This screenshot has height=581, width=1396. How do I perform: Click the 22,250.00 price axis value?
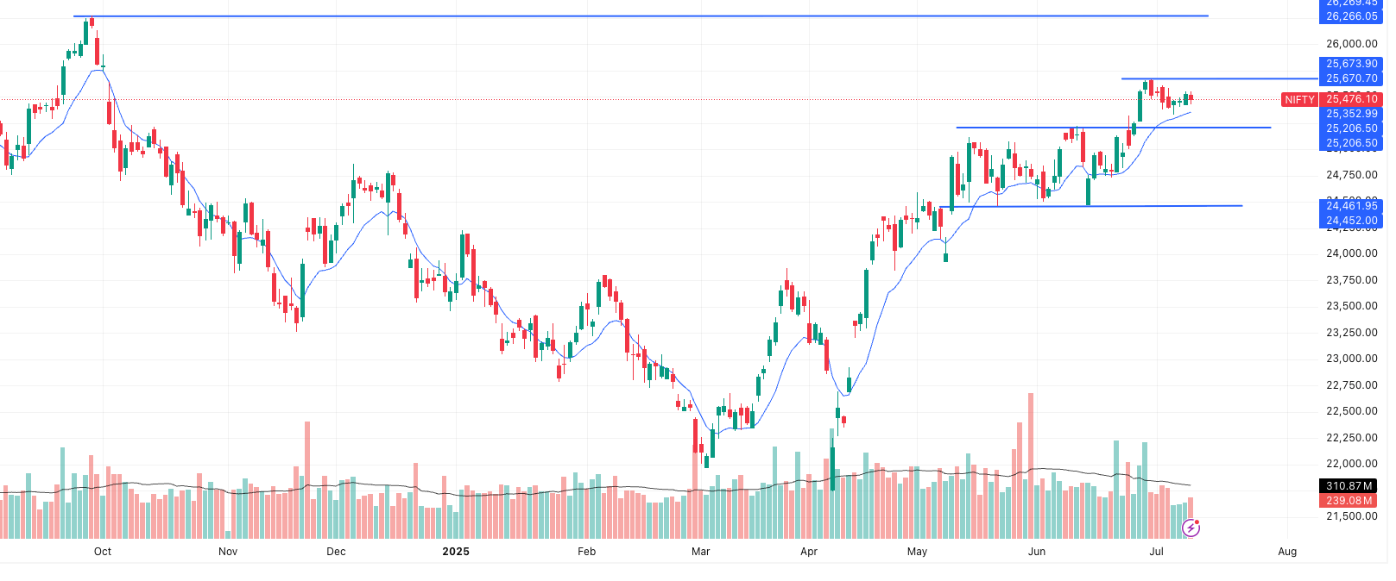pyautogui.click(x=1351, y=438)
